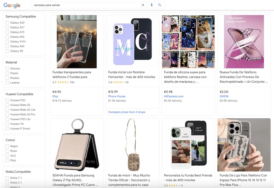Open the Etsy seller link
The height and width of the screenshot is (188, 274).
click(55, 96)
